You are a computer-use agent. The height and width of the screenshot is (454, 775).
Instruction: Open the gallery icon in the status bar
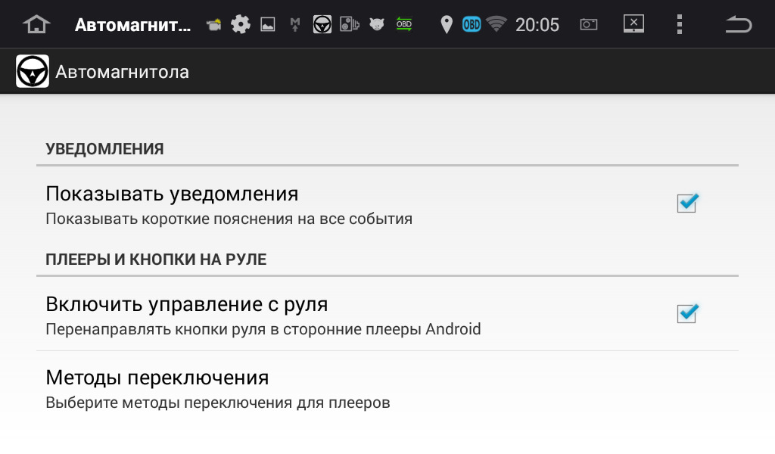click(x=267, y=23)
